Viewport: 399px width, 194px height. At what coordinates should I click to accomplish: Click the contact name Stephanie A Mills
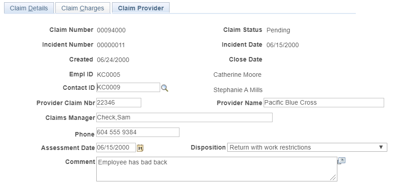tap(238, 90)
